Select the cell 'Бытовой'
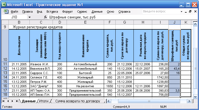 [x=85, y=73]
